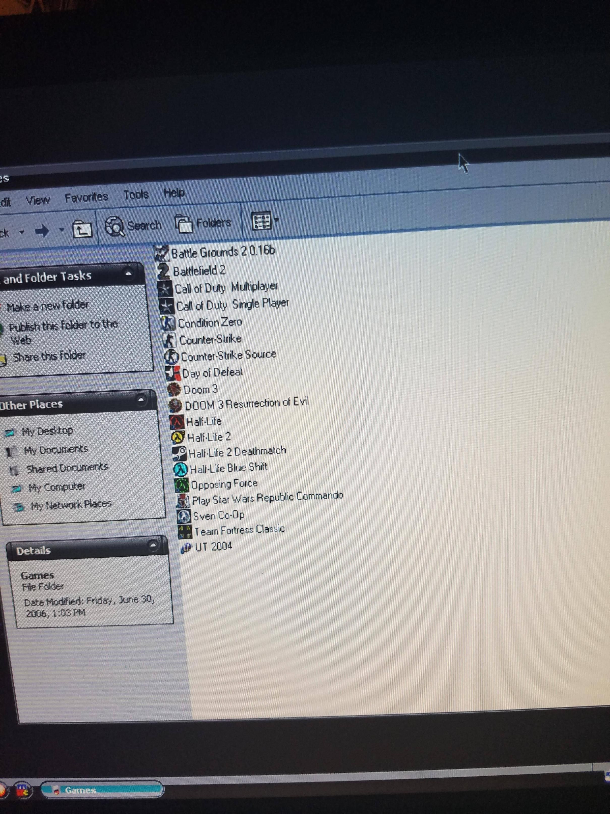Click the DOOM 3 Resurrection of Evil label
Screen dimensions: 610x814
point(247,403)
